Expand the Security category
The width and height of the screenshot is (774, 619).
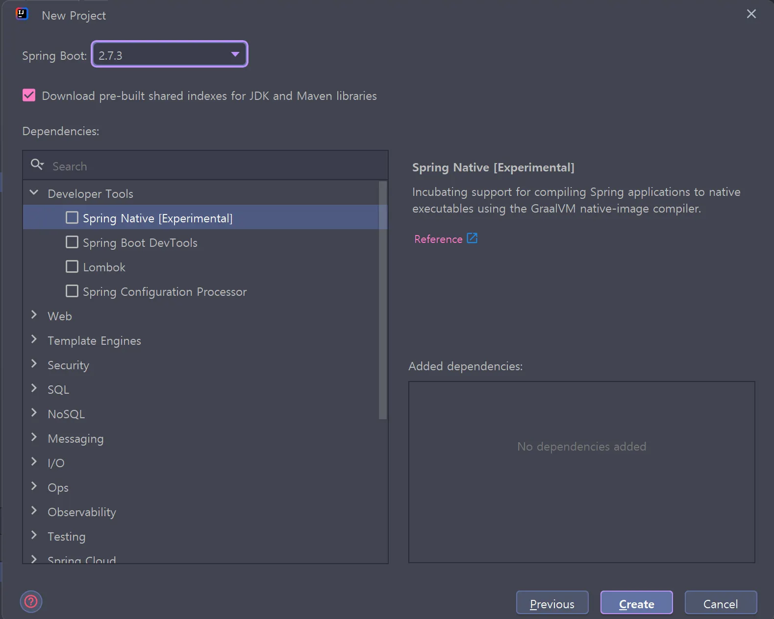coord(34,364)
